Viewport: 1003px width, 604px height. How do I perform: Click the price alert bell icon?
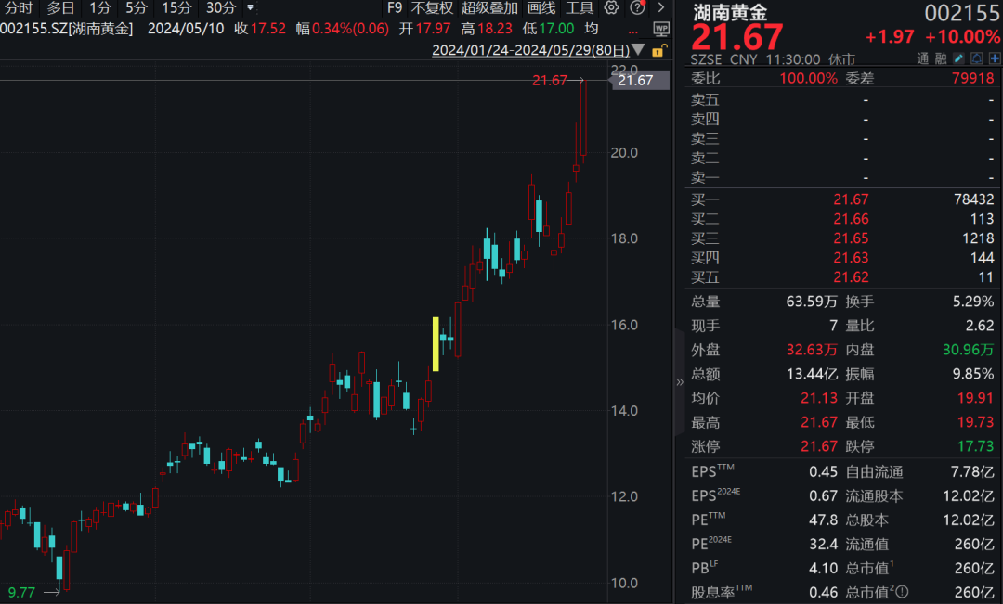(976, 58)
